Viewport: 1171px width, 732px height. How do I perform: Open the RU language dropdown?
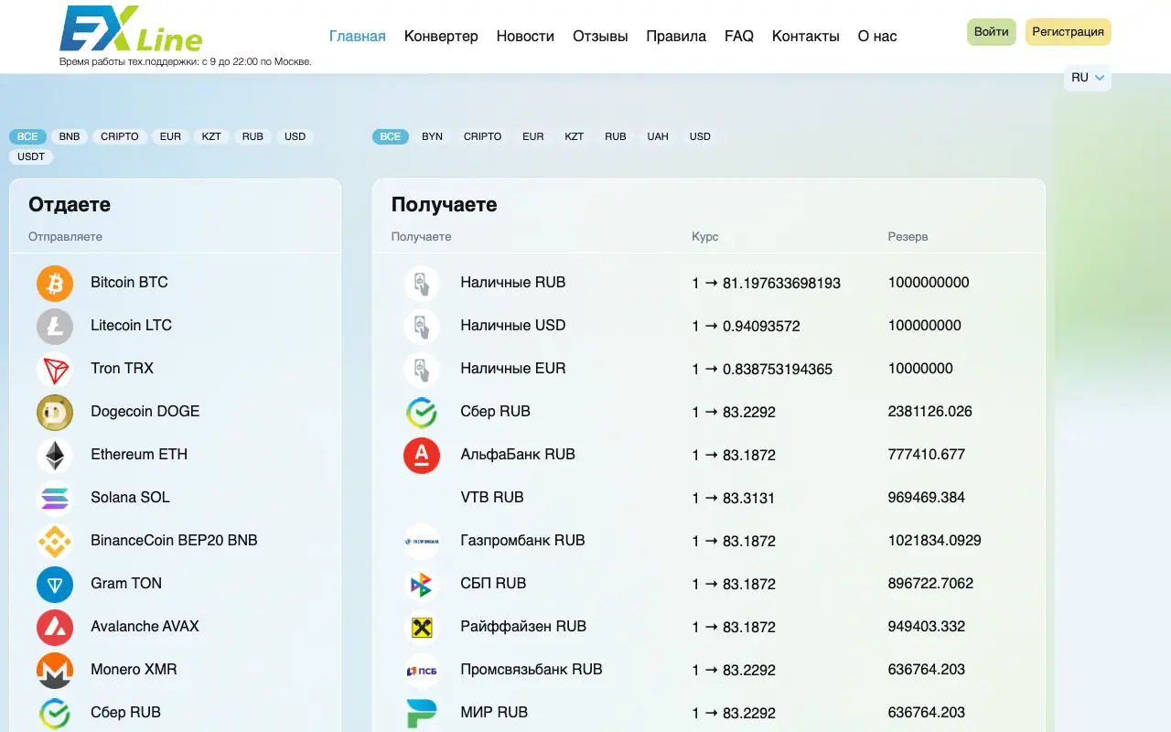[1088, 78]
